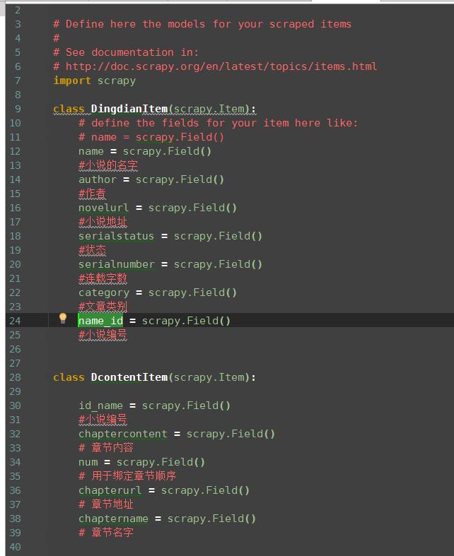Click line number 24 in gutter
This screenshot has width=454, height=556.
[15, 321]
